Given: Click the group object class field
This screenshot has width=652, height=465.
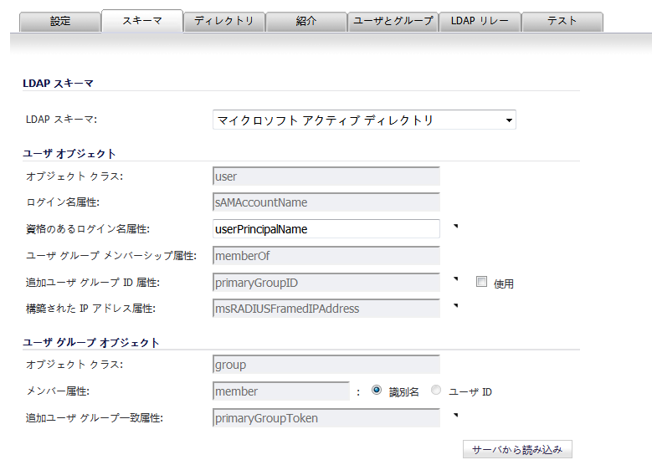Looking at the screenshot, I should pos(326,365).
